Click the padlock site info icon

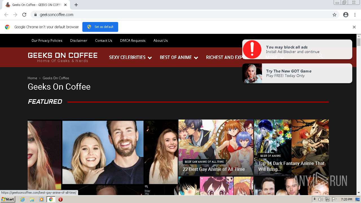click(x=35, y=15)
